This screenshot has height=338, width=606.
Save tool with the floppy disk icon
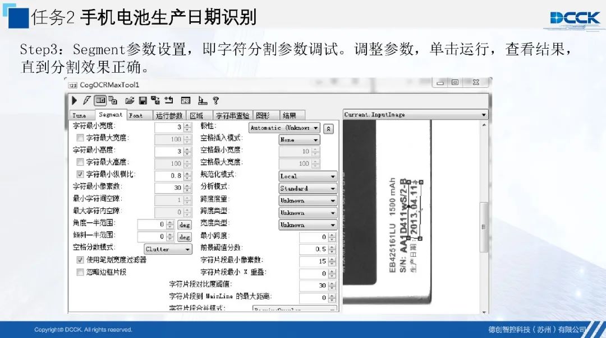(143, 101)
